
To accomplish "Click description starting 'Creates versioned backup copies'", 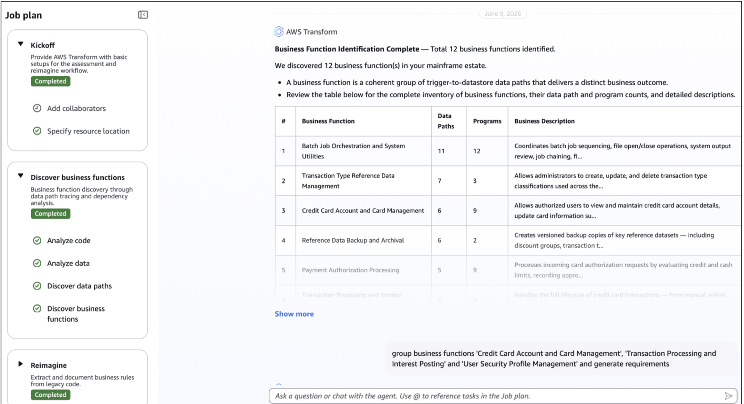I will [614, 240].
